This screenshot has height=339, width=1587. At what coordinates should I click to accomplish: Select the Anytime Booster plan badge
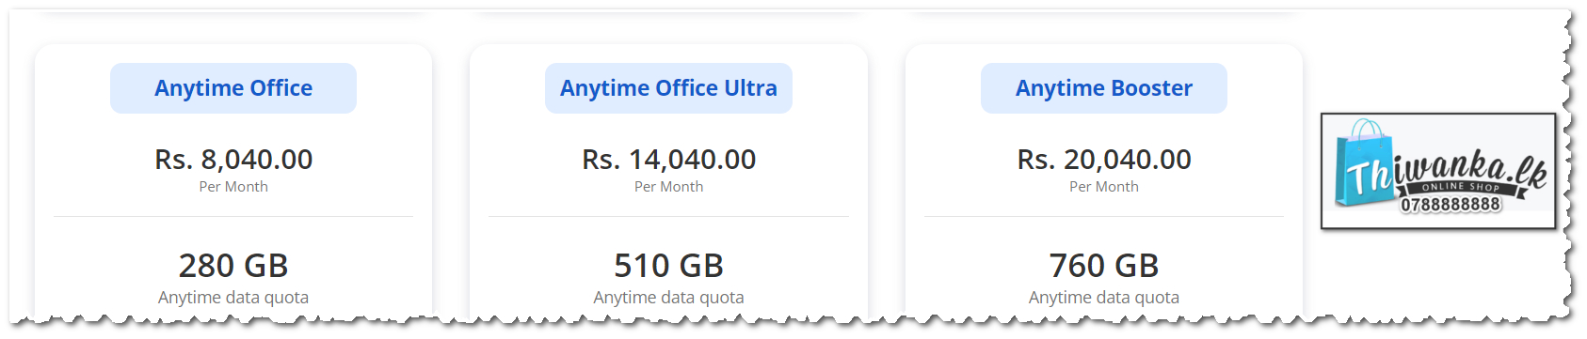pos(1104,88)
